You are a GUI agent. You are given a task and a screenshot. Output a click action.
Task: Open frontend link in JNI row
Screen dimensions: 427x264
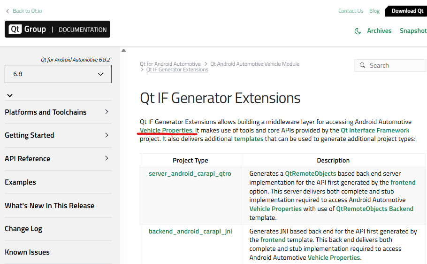pos(273,240)
